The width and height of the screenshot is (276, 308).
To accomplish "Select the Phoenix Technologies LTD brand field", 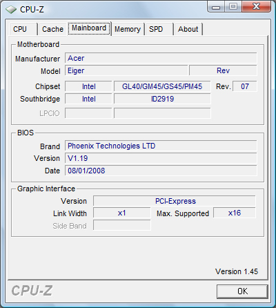I will click(x=161, y=146).
